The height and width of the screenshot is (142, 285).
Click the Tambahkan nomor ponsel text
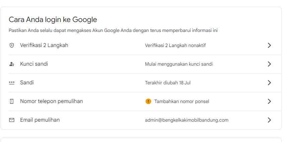point(182,101)
